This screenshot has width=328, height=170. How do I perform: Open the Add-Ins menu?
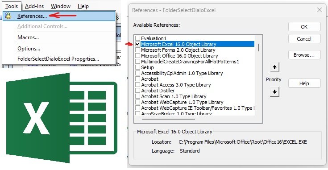(x=34, y=6)
